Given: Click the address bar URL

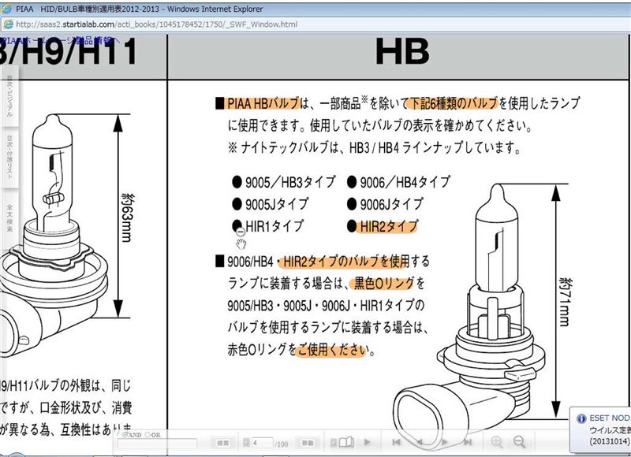Looking at the screenshot, I should [x=156, y=24].
